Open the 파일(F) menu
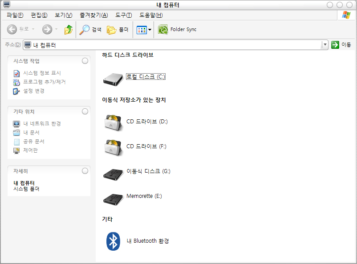This screenshot has width=357, height=264. pyautogui.click(x=15, y=15)
